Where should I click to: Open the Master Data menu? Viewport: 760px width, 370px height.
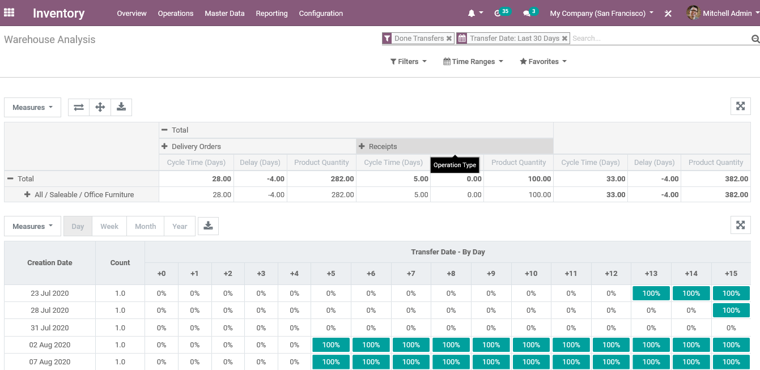click(x=224, y=13)
